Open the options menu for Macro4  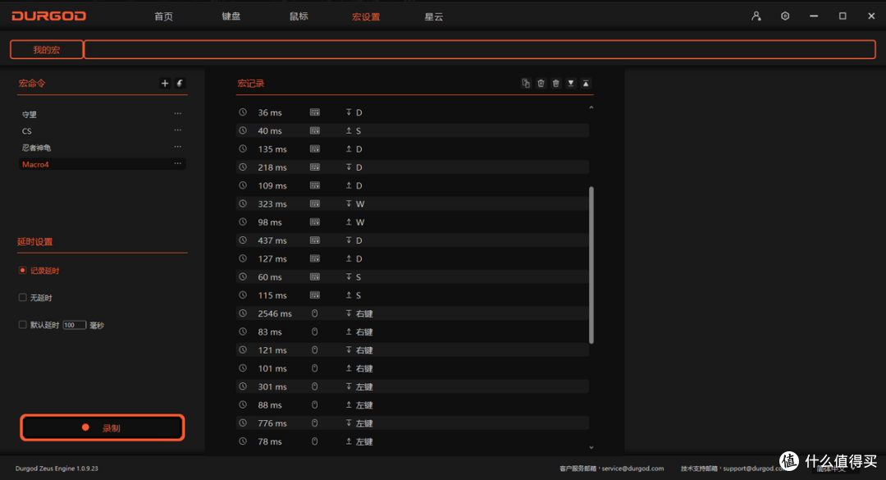[x=178, y=163]
